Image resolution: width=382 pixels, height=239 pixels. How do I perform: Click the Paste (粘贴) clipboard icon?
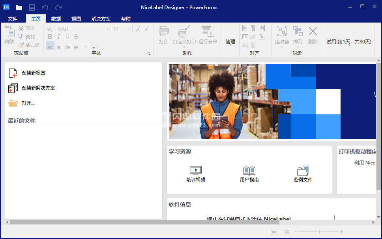[x=9, y=32]
